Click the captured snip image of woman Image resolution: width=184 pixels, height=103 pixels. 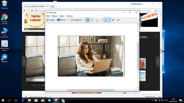point(91,56)
